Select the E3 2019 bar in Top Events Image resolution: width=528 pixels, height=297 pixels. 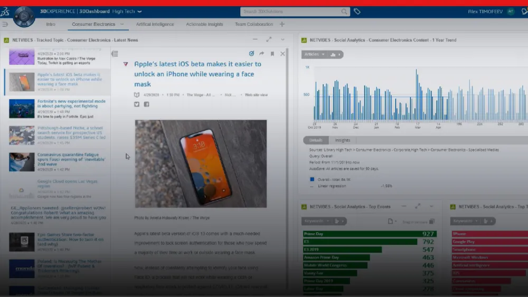click(x=343, y=250)
